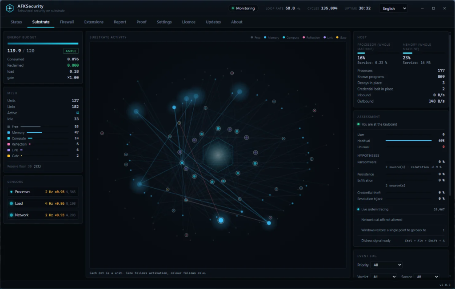The image size is (455, 289).
Task: Click the Gate legend dot in Substrate Activity
Action: [x=337, y=37]
